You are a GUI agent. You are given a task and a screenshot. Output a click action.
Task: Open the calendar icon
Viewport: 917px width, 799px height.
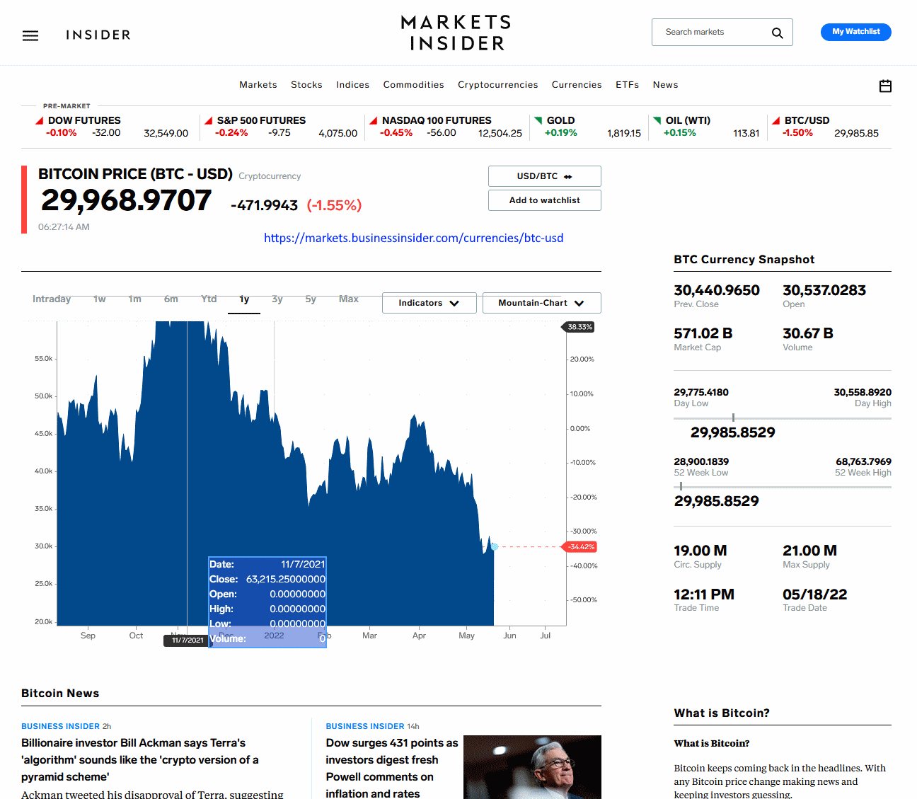click(885, 86)
